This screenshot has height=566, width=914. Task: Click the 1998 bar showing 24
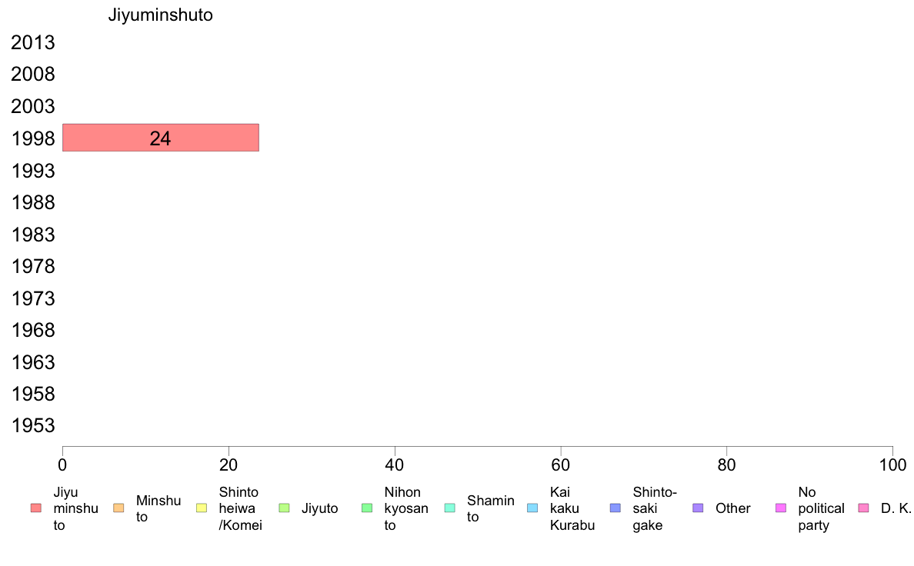coord(161,138)
